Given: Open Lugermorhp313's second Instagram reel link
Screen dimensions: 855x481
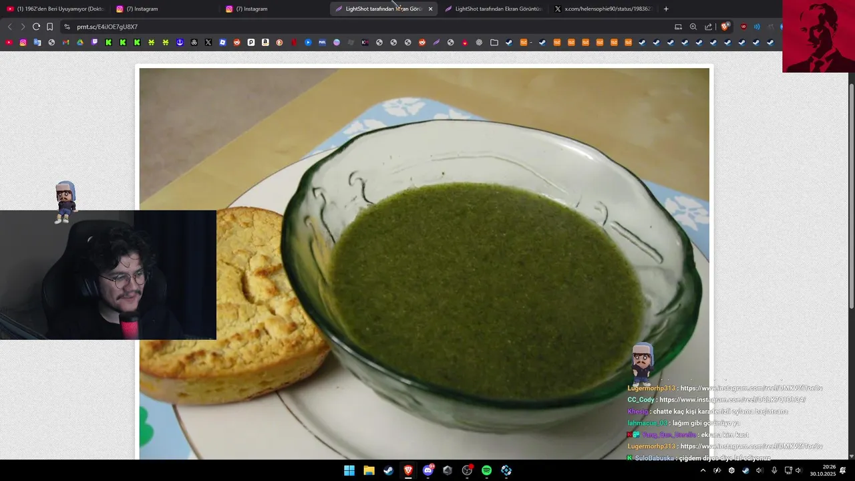Looking at the screenshot, I should pos(751,446).
